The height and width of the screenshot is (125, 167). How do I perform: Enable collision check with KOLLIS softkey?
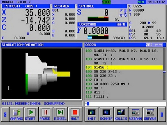click(121, 114)
